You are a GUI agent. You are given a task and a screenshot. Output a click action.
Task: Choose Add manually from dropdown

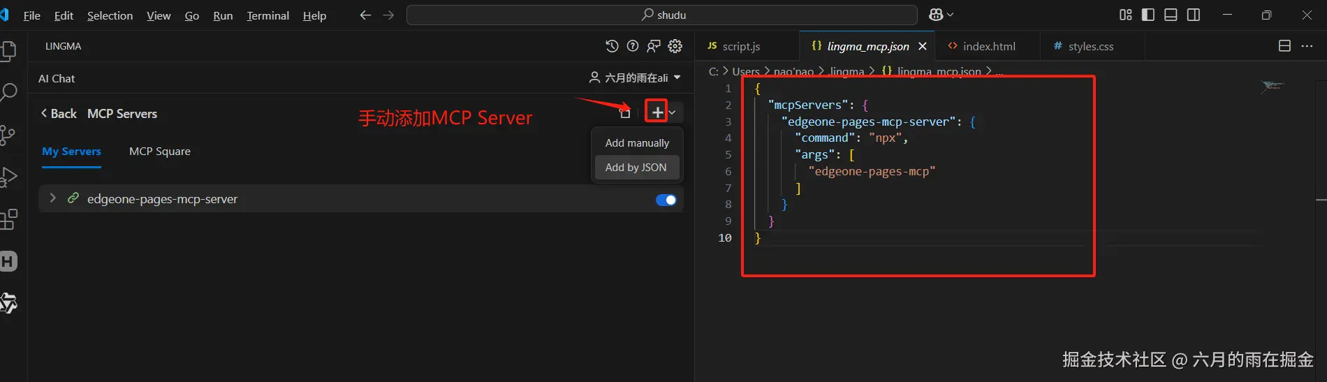click(637, 142)
